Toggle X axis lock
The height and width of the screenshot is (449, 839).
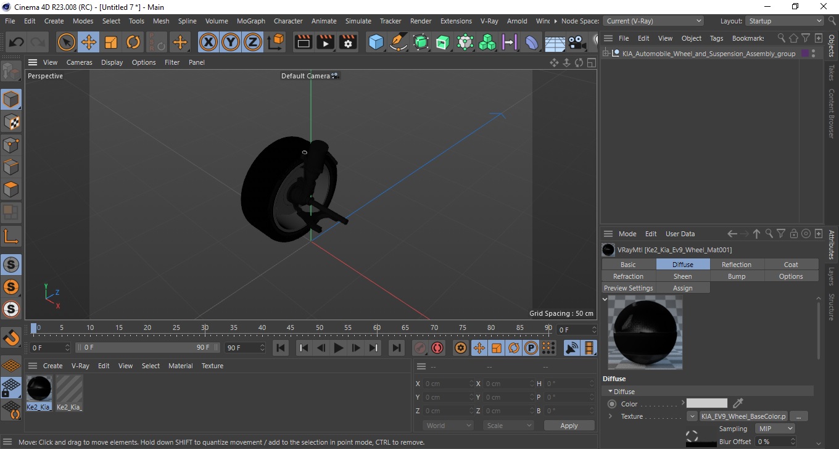209,43
